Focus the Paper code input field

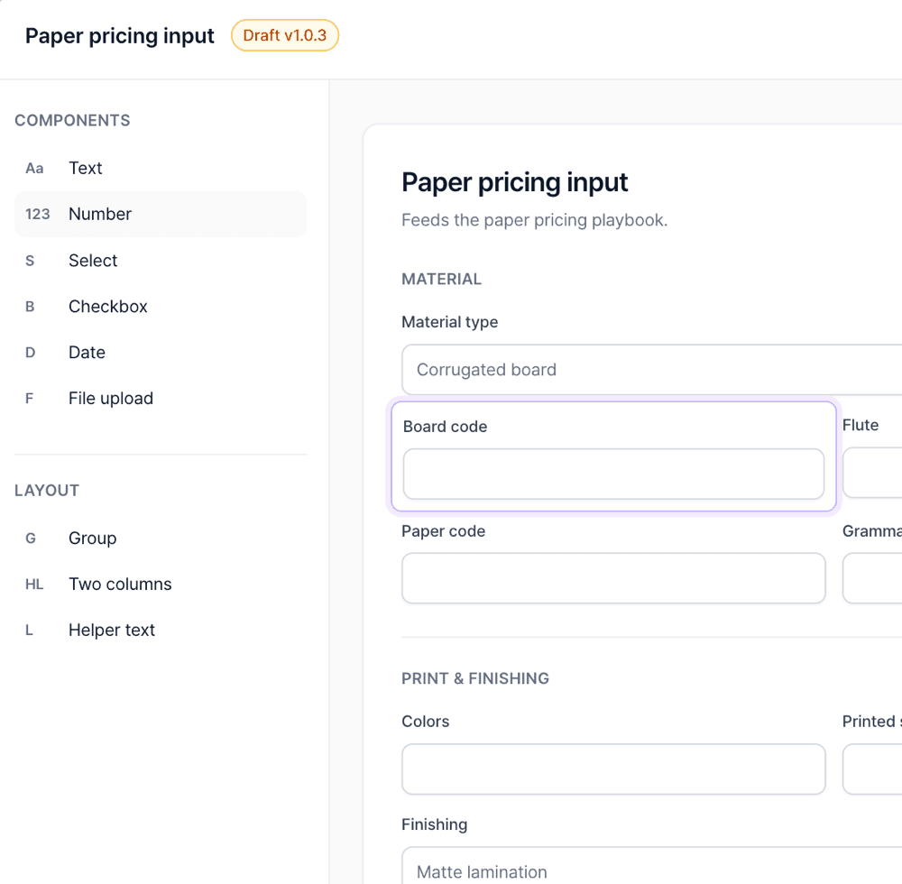613,578
